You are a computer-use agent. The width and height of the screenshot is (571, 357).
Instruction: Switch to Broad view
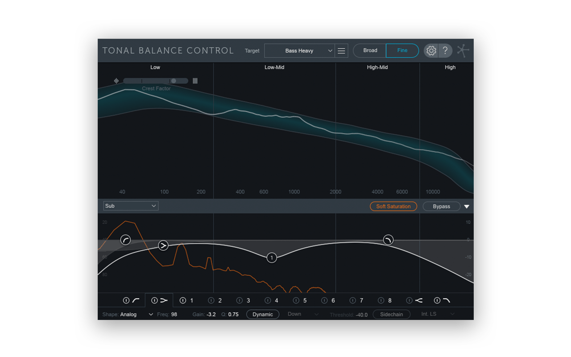pyautogui.click(x=369, y=50)
